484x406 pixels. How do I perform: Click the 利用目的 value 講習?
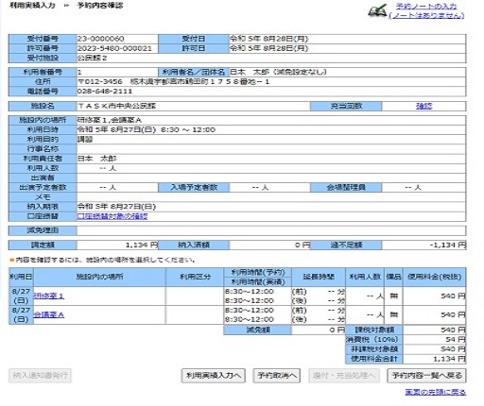pos(85,140)
